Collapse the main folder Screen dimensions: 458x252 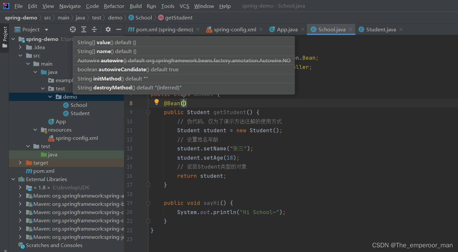(28, 64)
